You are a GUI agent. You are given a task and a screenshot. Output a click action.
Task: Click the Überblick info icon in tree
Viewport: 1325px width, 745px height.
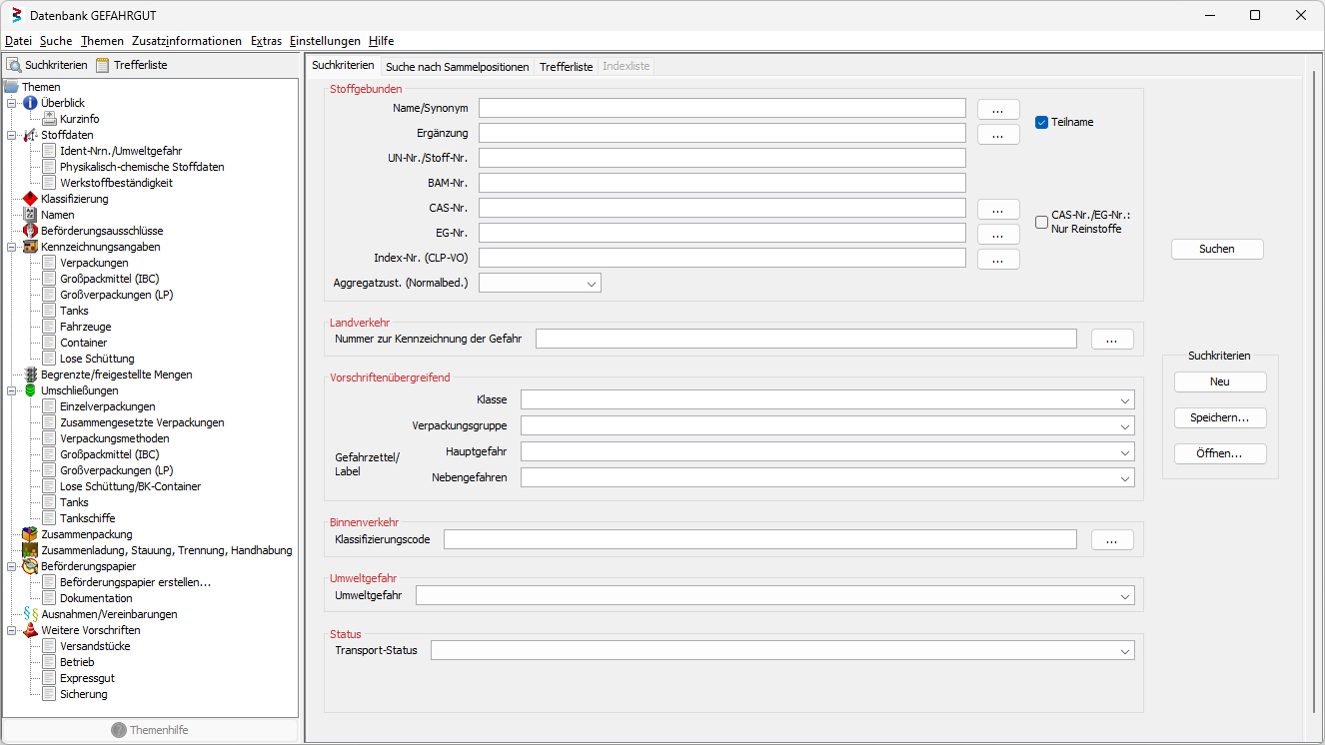coord(30,103)
